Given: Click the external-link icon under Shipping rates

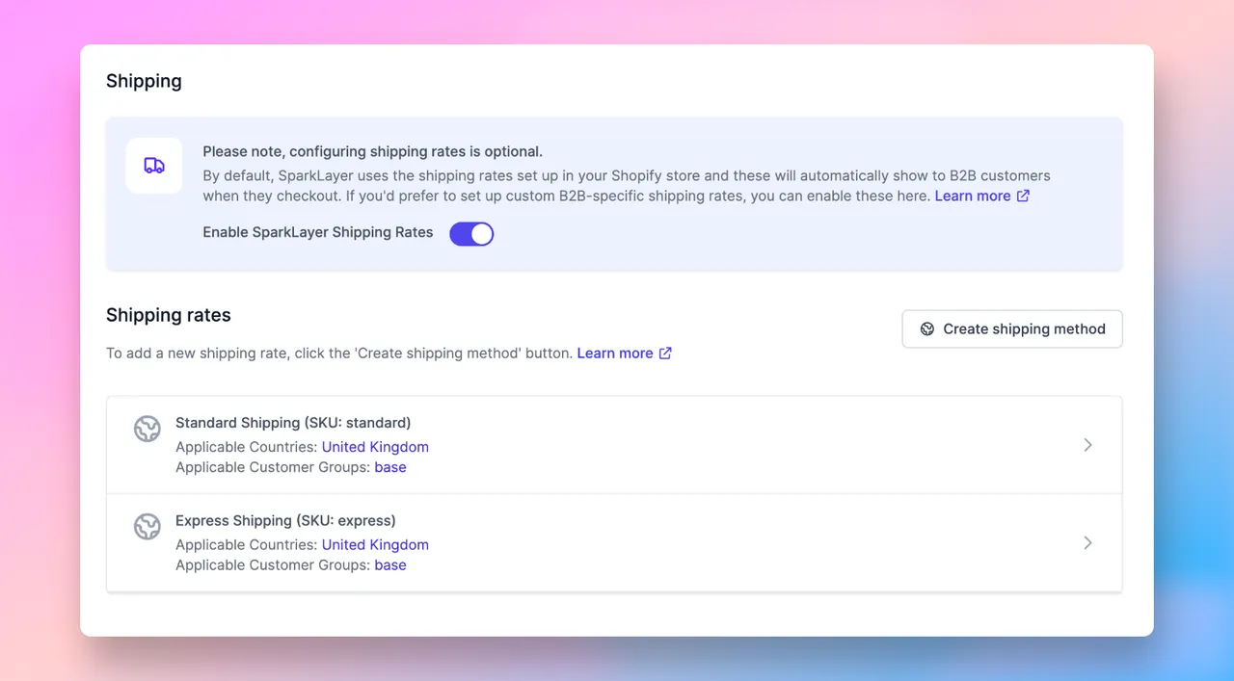Looking at the screenshot, I should pos(664,353).
